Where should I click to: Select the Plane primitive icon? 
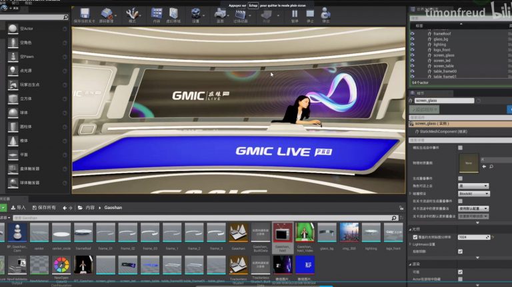tap(13, 155)
